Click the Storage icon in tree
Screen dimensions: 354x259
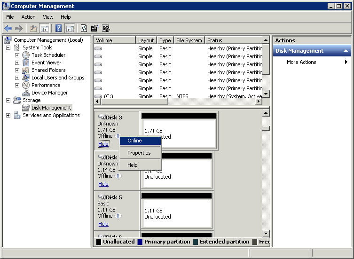pos(17,100)
